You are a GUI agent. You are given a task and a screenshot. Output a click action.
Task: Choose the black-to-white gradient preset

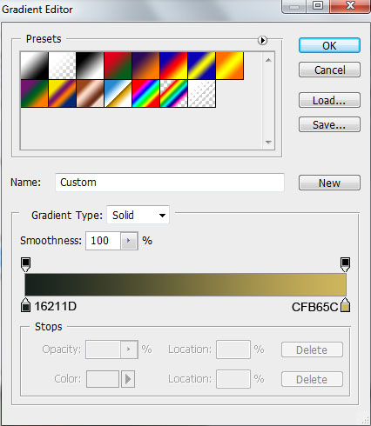[x=90, y=65]
